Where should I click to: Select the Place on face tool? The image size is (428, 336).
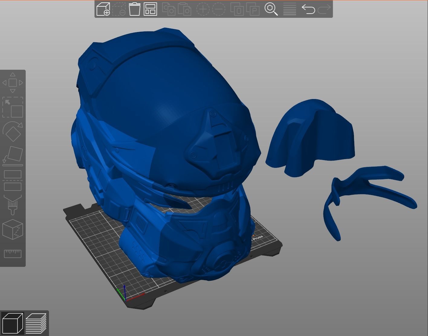[x=13, y=156]
